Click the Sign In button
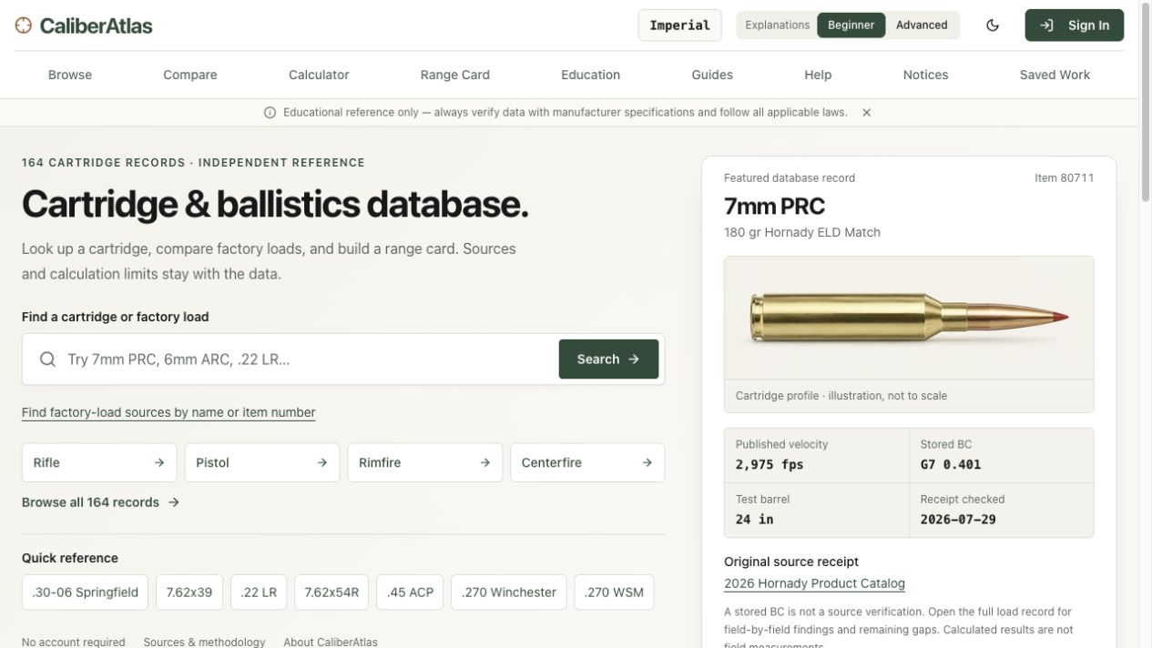Screen dimensions: 1152x648 pyautogui.click(x=1075, y=25)
